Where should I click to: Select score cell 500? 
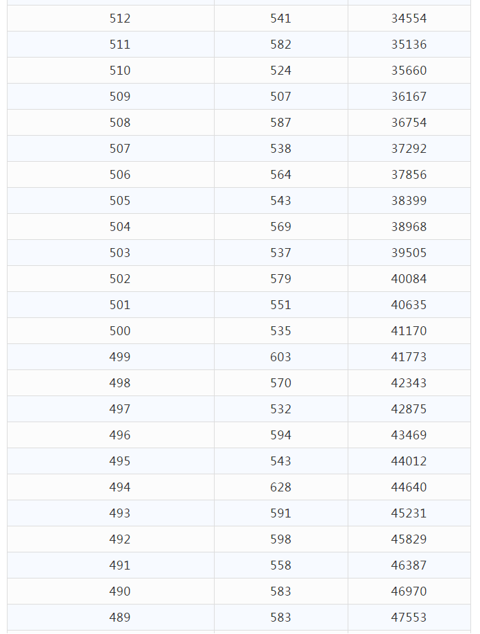point(120,331)
